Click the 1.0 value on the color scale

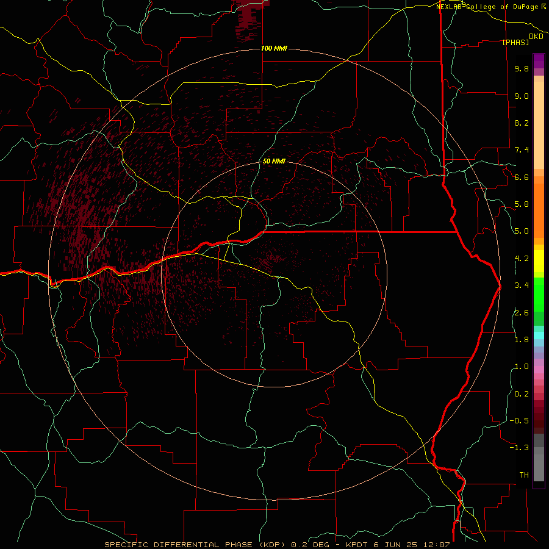click(522, 367)
